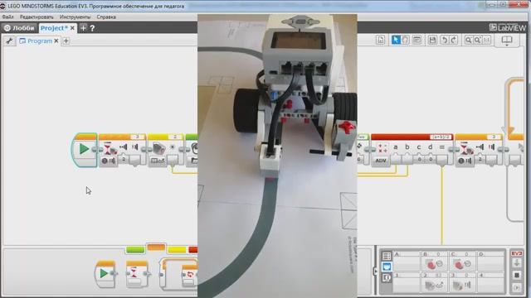Stop the running program on brick

coord(517,276)
